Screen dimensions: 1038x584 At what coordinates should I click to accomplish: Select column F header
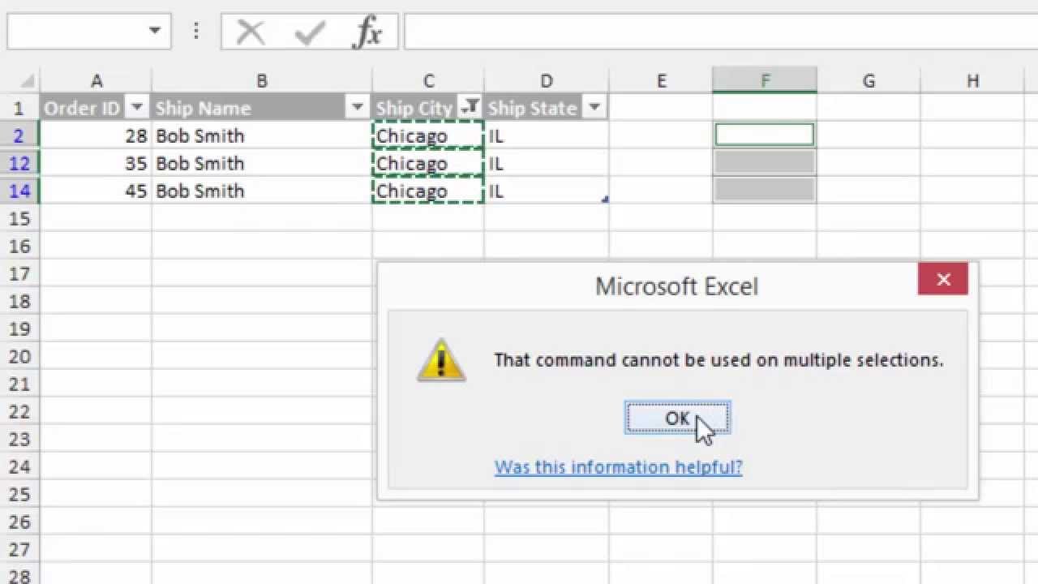point(765,81)
